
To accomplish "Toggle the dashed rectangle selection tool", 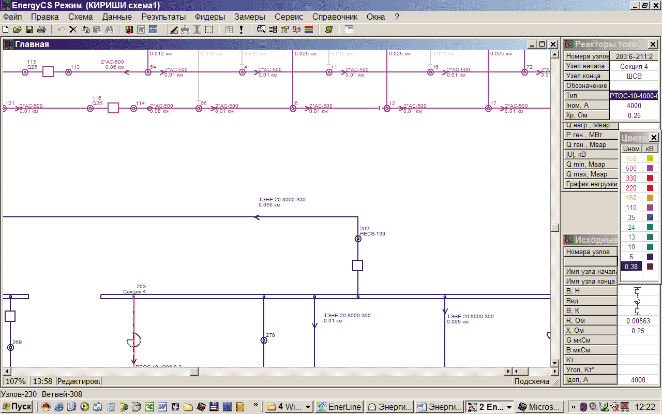I will (209, 29).
